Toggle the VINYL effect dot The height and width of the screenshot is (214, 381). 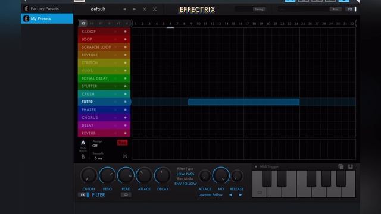[x=126, y=70]
